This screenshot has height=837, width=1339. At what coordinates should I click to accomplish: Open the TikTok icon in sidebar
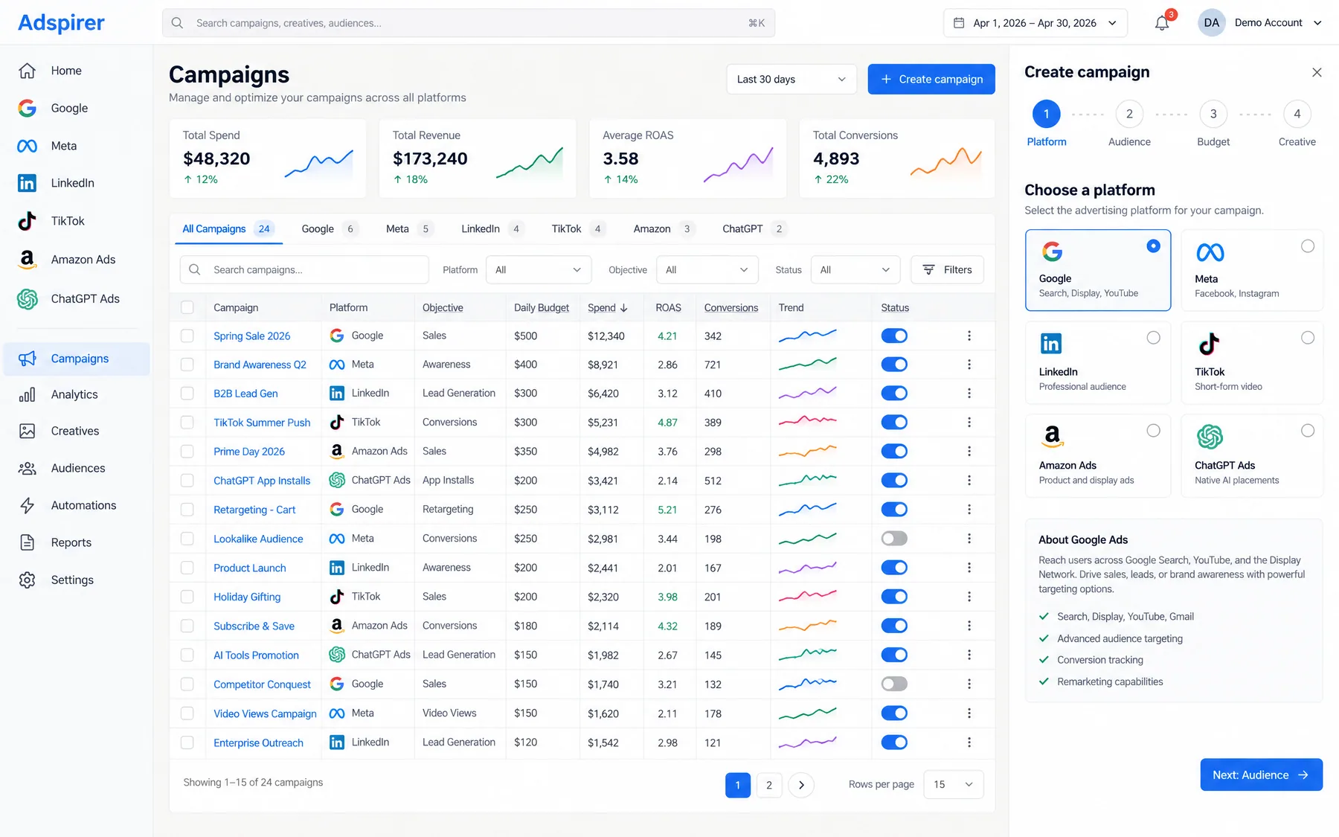[28, 221]
